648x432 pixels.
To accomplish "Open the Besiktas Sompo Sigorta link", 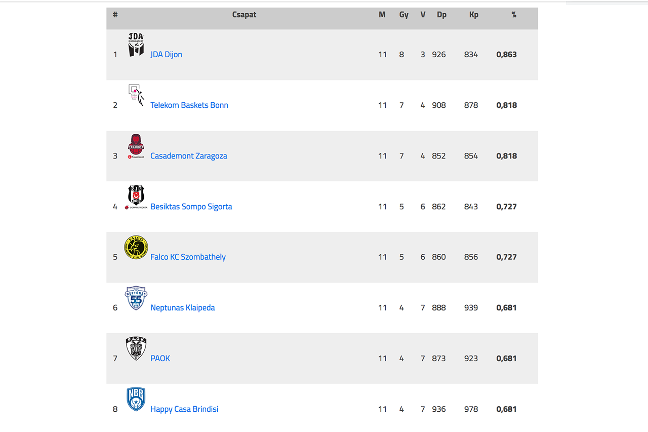I will point(191,207).
